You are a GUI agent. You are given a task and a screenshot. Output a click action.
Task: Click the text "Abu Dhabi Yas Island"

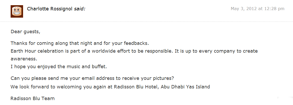pos(185,87)
